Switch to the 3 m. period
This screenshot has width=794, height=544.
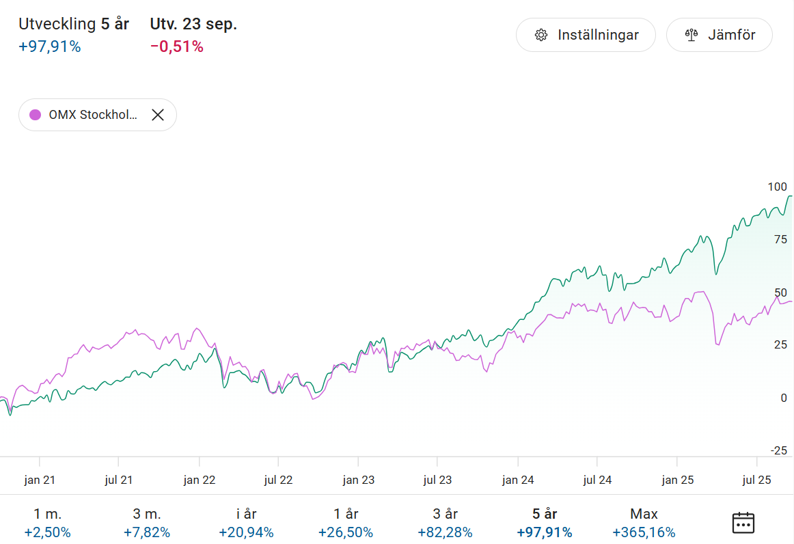click(147, 523)
